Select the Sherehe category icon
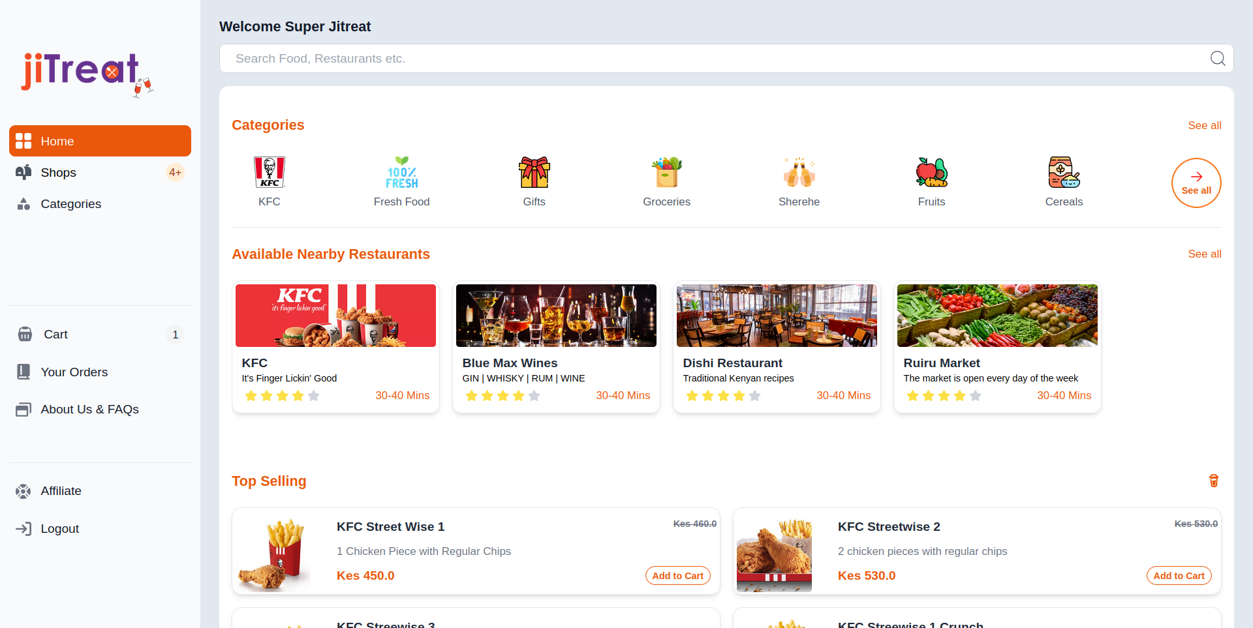This screenshot has height=628, width=1253. (799, 172)
